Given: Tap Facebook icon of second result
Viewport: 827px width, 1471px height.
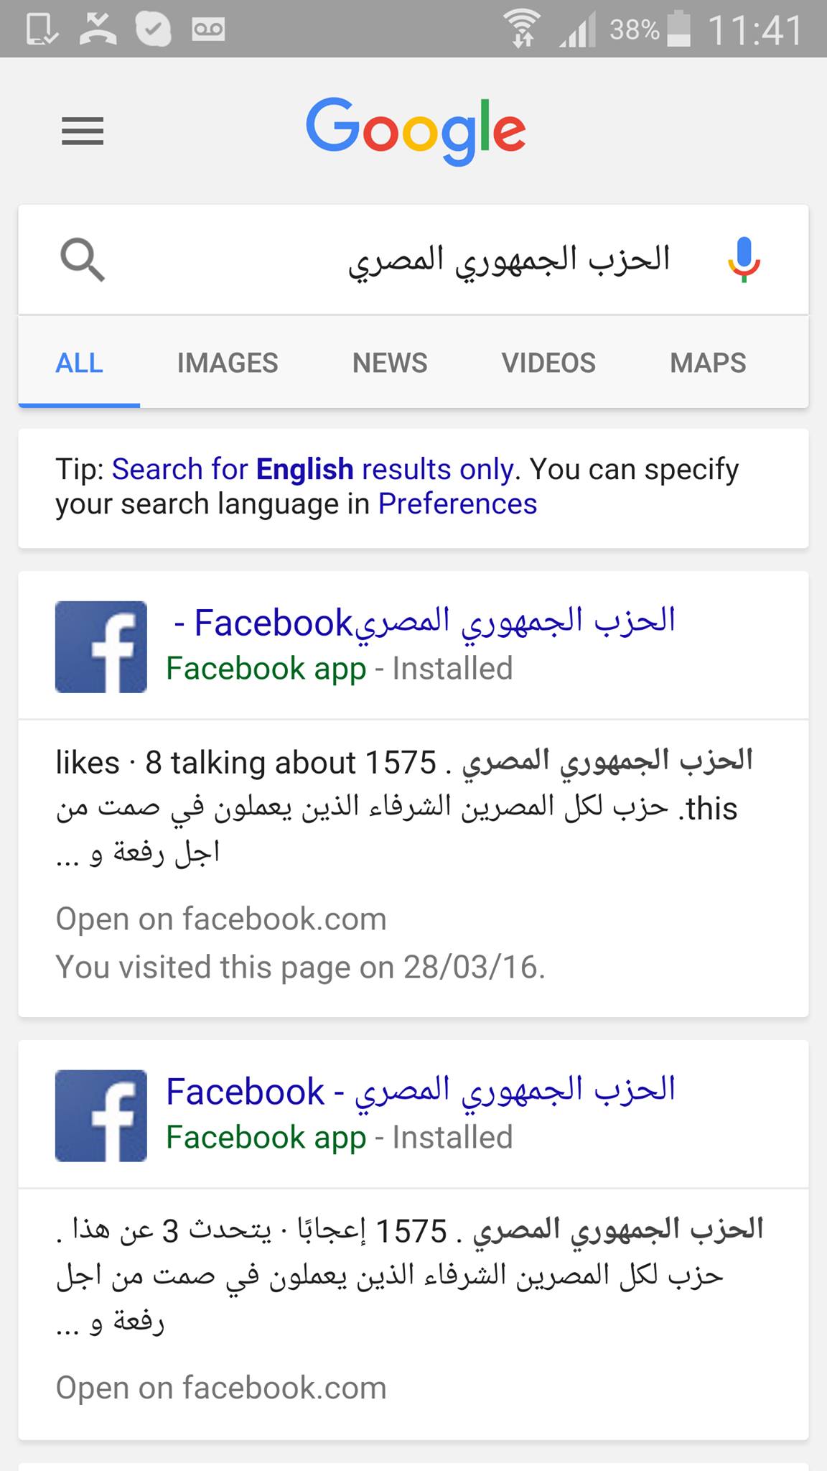Looking at the screenshot, I should [101, 1115].
